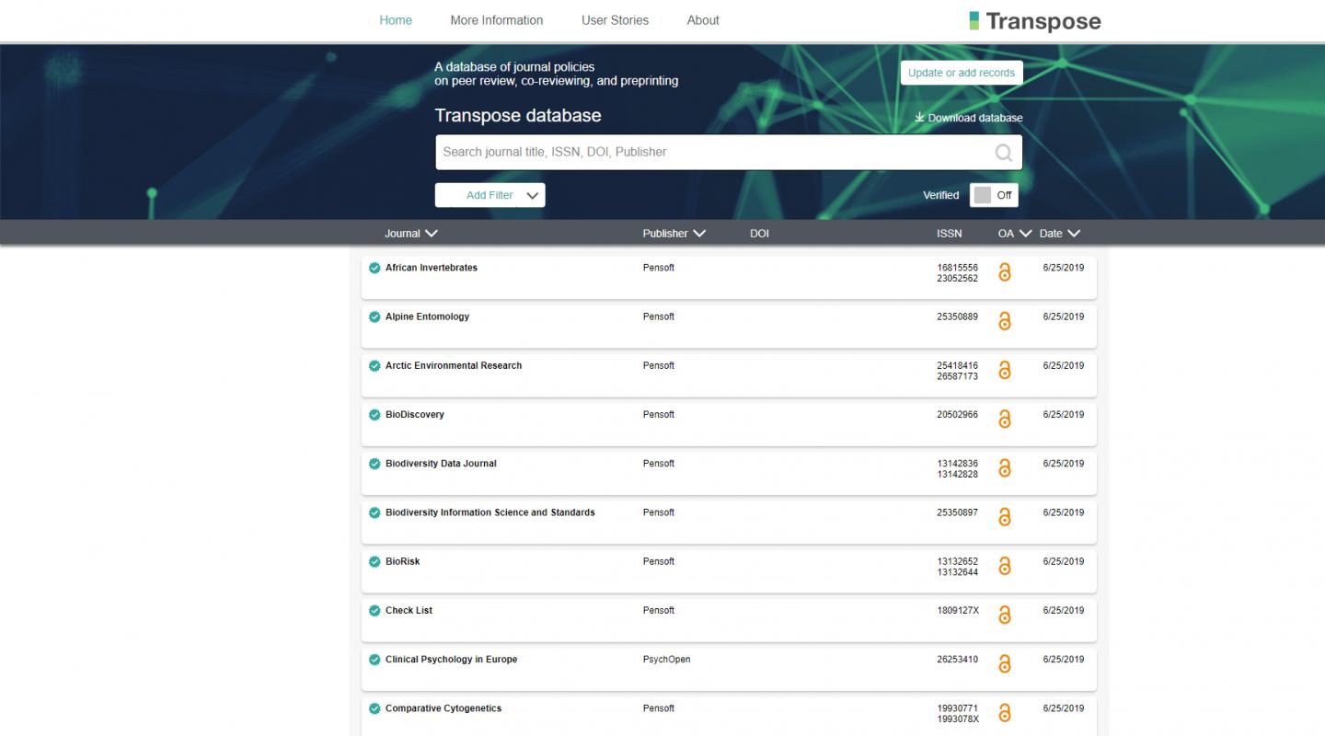The width and height of the screenshot is (1325, 736).
Task: Click the open access icon for African Invertebrates
Action: click(x=1005, y=272)
